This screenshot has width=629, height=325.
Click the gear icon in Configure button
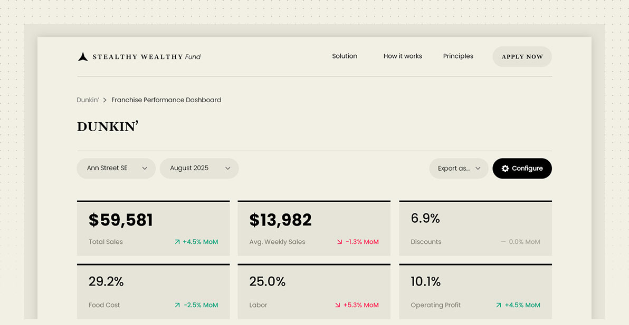[505, 169]
